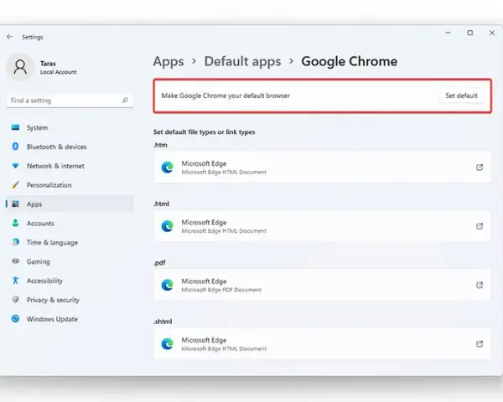Viewport: 503px width, 402px height.
Task: Open Windows Update category
Action: [x=70, y=319]
